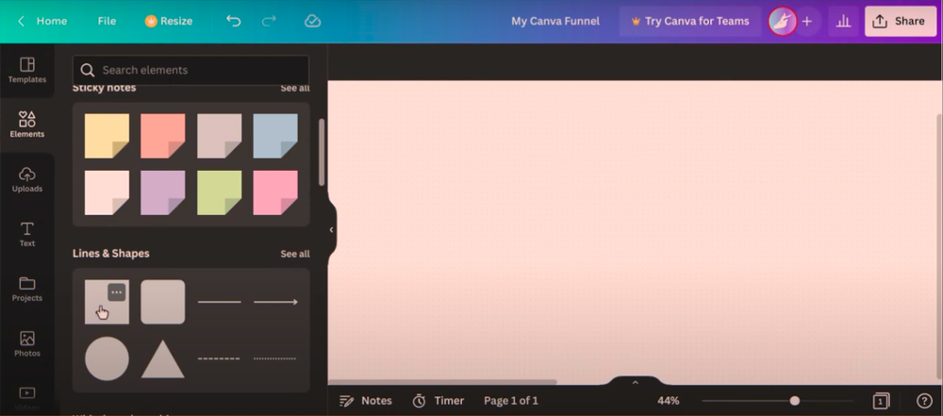Open the Text tab
The height and width of the screenshot is (416, 943).
(27, 234)
